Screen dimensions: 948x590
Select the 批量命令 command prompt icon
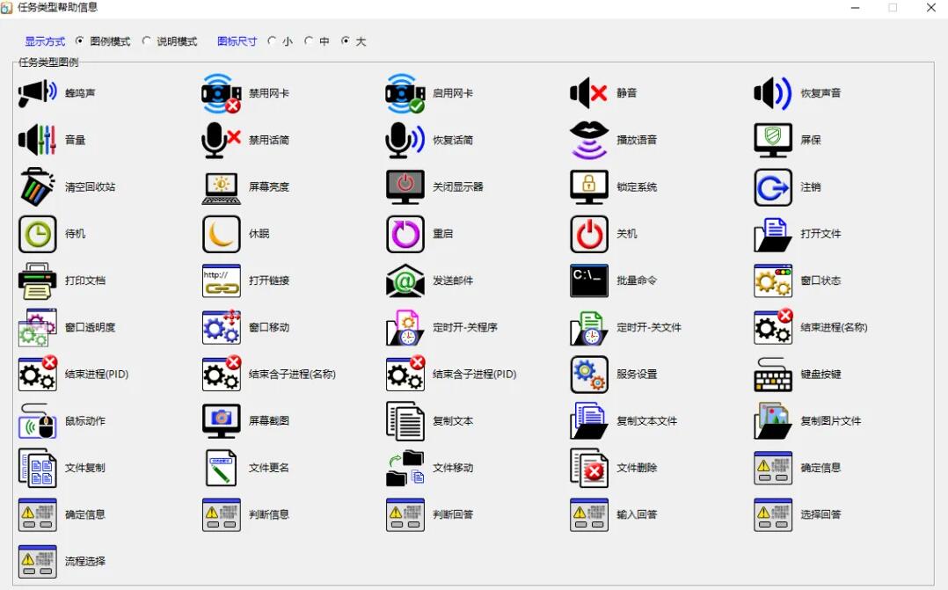[x=588, y=280]
